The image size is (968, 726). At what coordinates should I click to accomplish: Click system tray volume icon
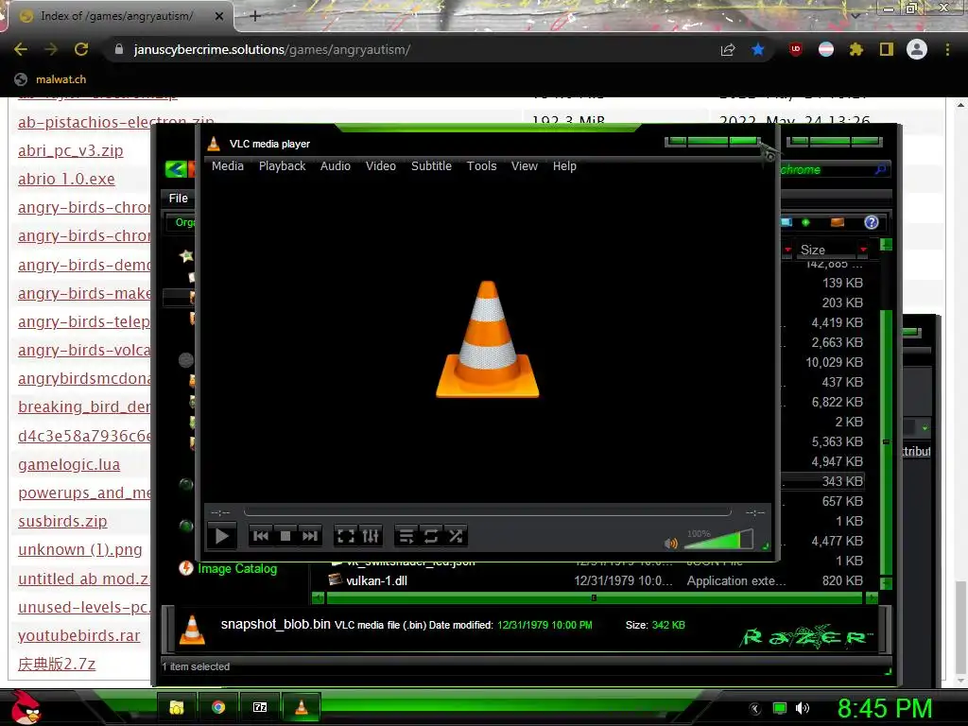pos(802,708)
